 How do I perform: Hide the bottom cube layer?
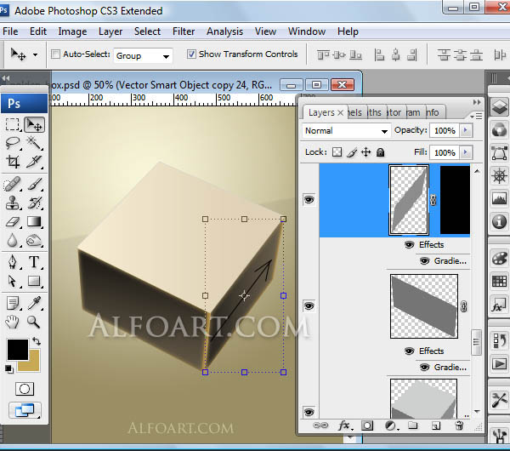pos(309,412)
